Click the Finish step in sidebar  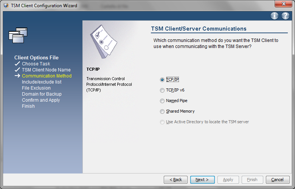coord(28,106)
